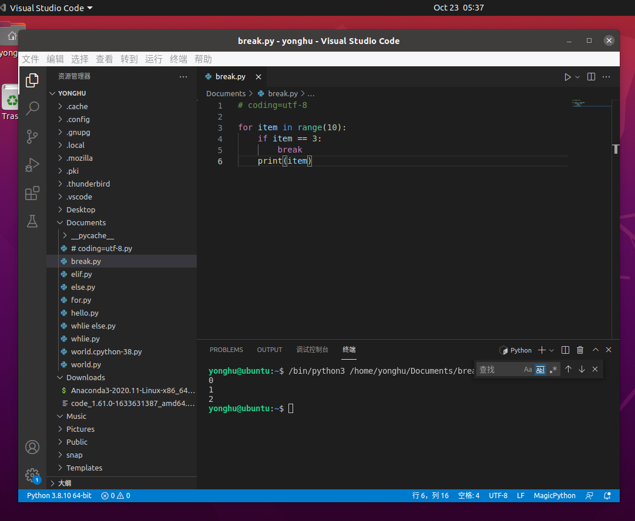Viewport: 635px width, 521px height.
Task: Create a new terminal with plus icon
Action: click(542, 350)
